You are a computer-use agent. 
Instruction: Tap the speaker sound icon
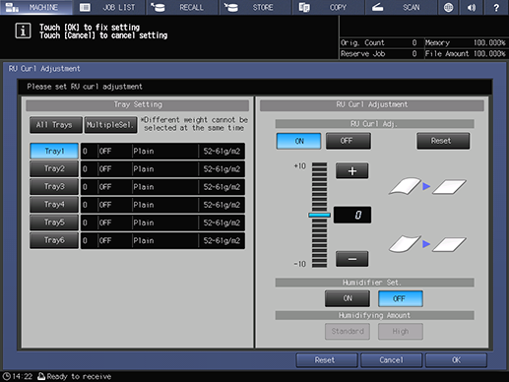coord(472,7)
